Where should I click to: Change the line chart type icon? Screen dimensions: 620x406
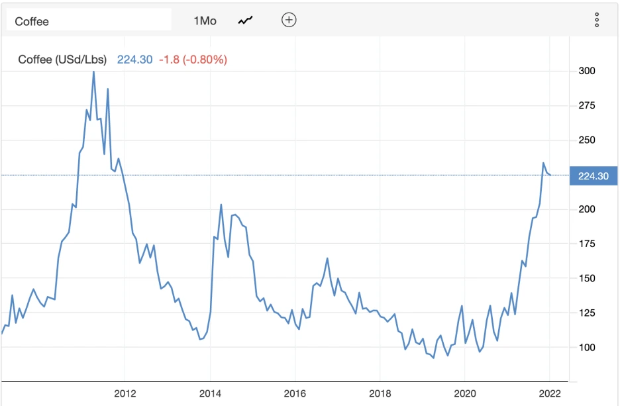[x=245, y=20]
